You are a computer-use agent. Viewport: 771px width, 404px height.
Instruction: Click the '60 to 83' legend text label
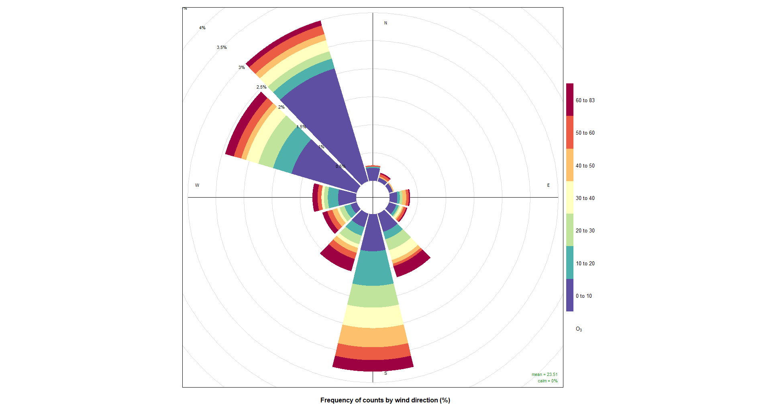(585, 100)
